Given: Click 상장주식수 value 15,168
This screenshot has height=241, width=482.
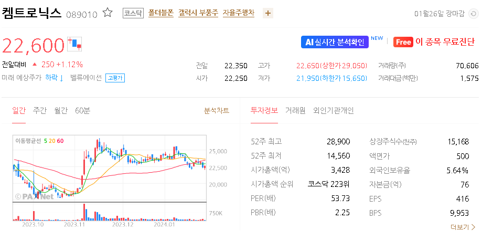Looking at the screenshot, I should (x=458, y=142).
